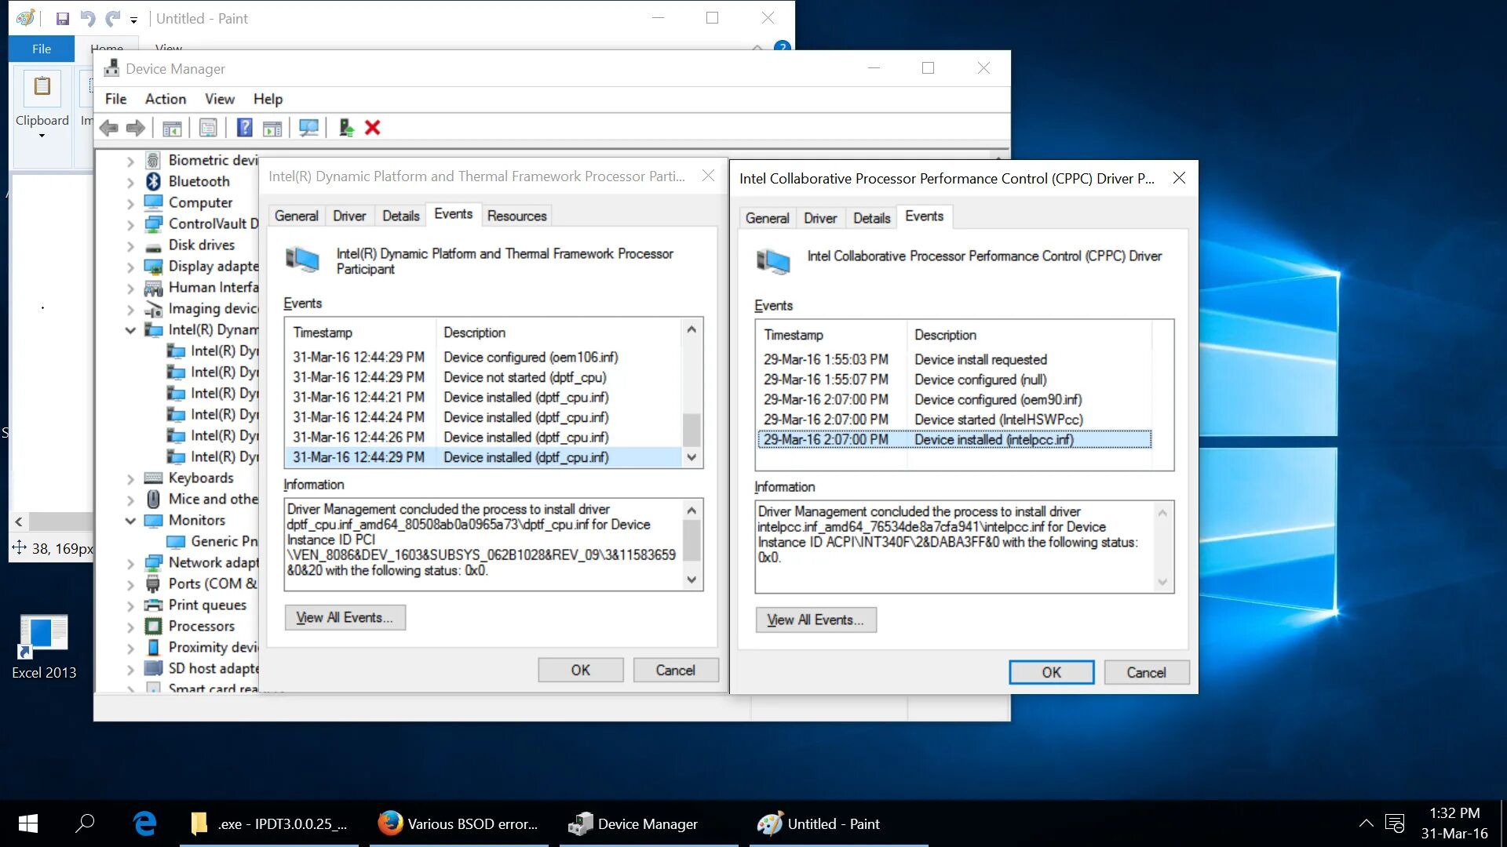Click the show/hide console tree toolbar icon
The image size is (1507, 847).
[x=172, y=128]
